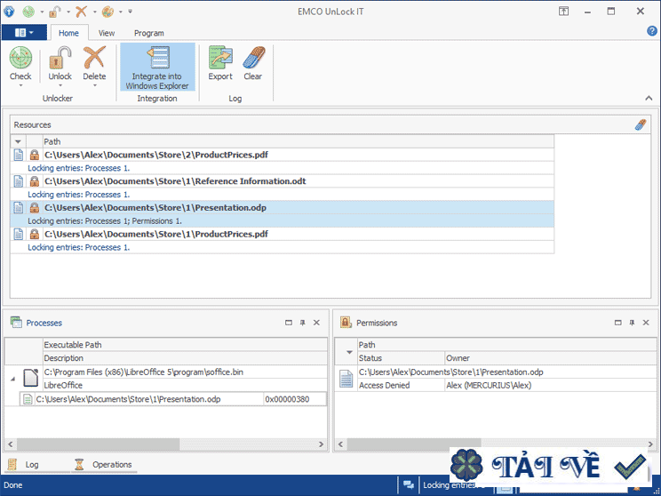This screenshot has width=661, height=496.
Task: Open the Program ribbon tab
Action: (x=149, y=33)
